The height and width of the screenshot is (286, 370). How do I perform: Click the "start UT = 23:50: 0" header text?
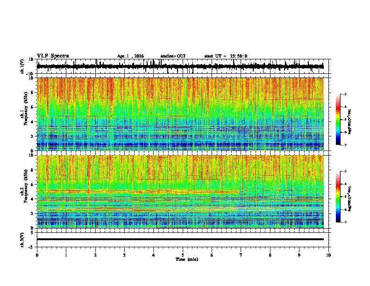point(226,56)
